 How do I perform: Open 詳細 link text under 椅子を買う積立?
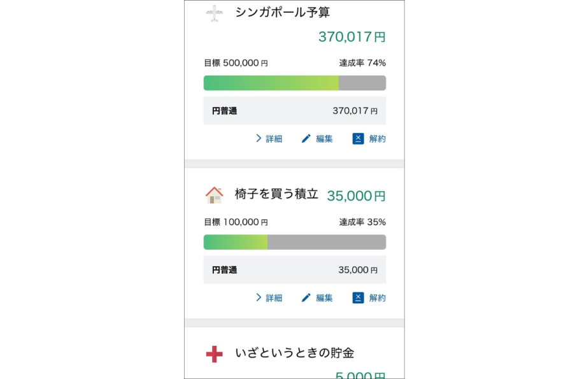coord(274,297)
